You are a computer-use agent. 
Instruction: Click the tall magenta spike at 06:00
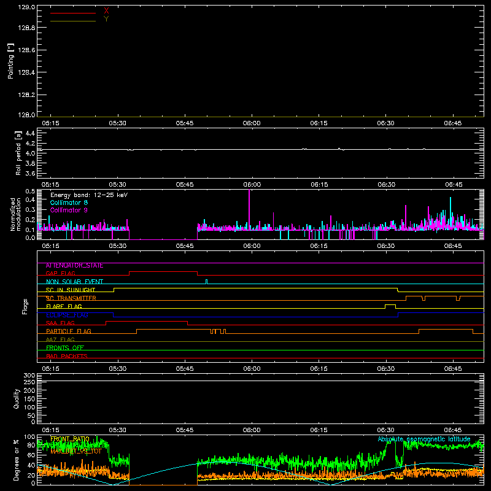(x=249, y=209)
